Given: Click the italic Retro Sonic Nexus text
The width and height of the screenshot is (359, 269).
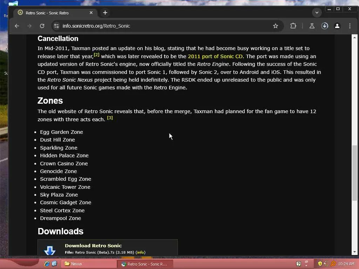Looking at the screenshot, I should click(x=70, y=80).
